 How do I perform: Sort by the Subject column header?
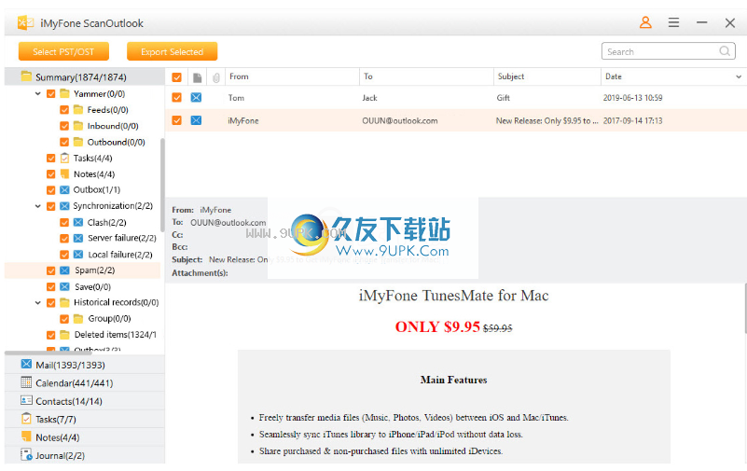[x=546, y=76]
